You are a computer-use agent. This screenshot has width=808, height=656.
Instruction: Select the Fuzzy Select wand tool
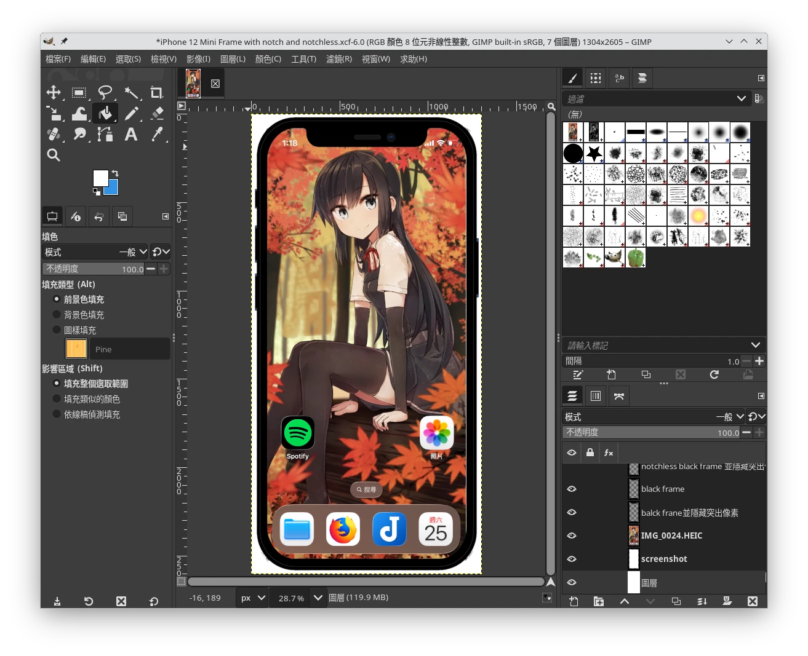pos(131,93)
